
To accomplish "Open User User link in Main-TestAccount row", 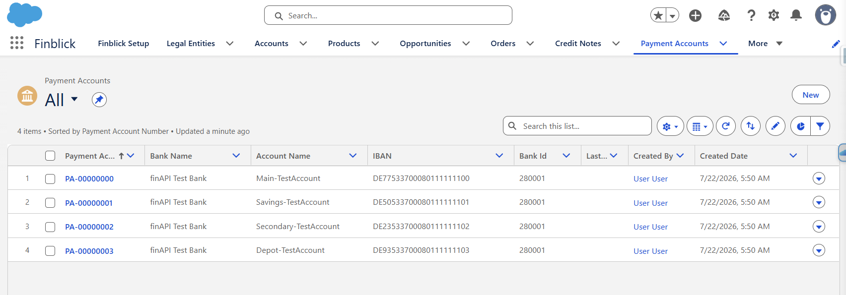I will 650,179.
